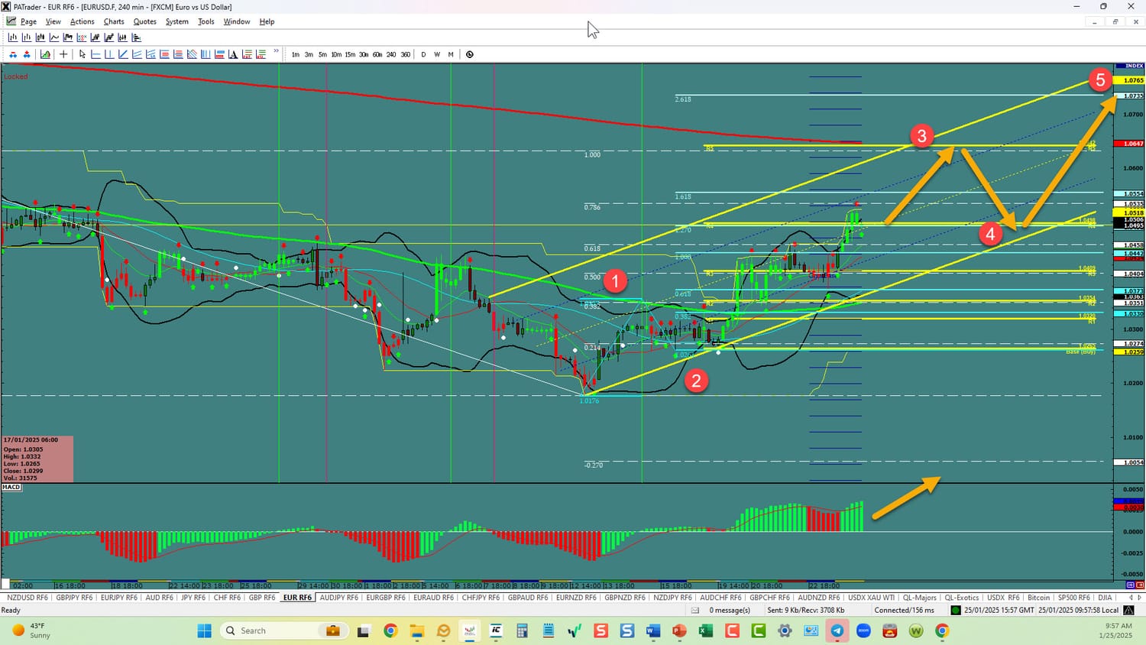
Task: Click the trend line drawing tool
Action: click(x=123, y=54)
